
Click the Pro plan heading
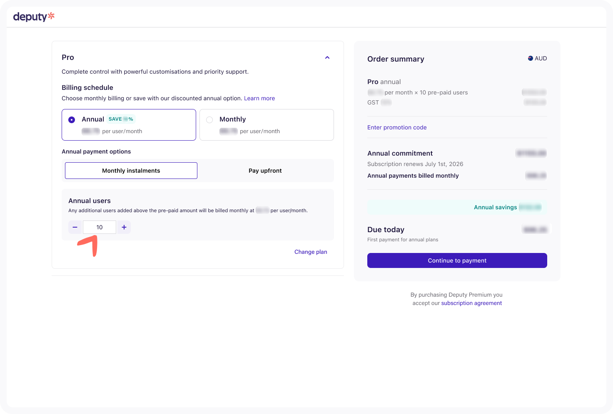(x=68, y=57)
